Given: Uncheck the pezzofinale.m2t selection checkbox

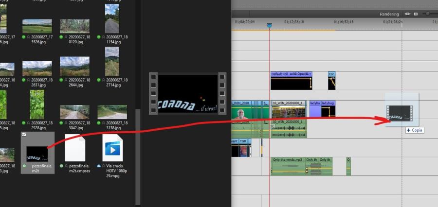Looking at the screenshot, I should (24, 134).
